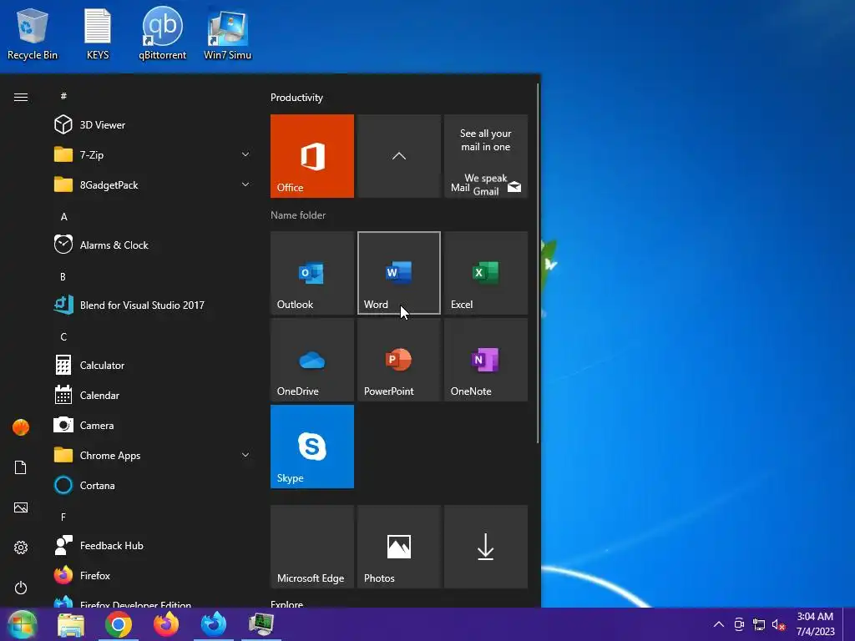The height and width of the screenshot is (641, 855).
Task: Open Calendar from app list
Action: pos(153,395)
